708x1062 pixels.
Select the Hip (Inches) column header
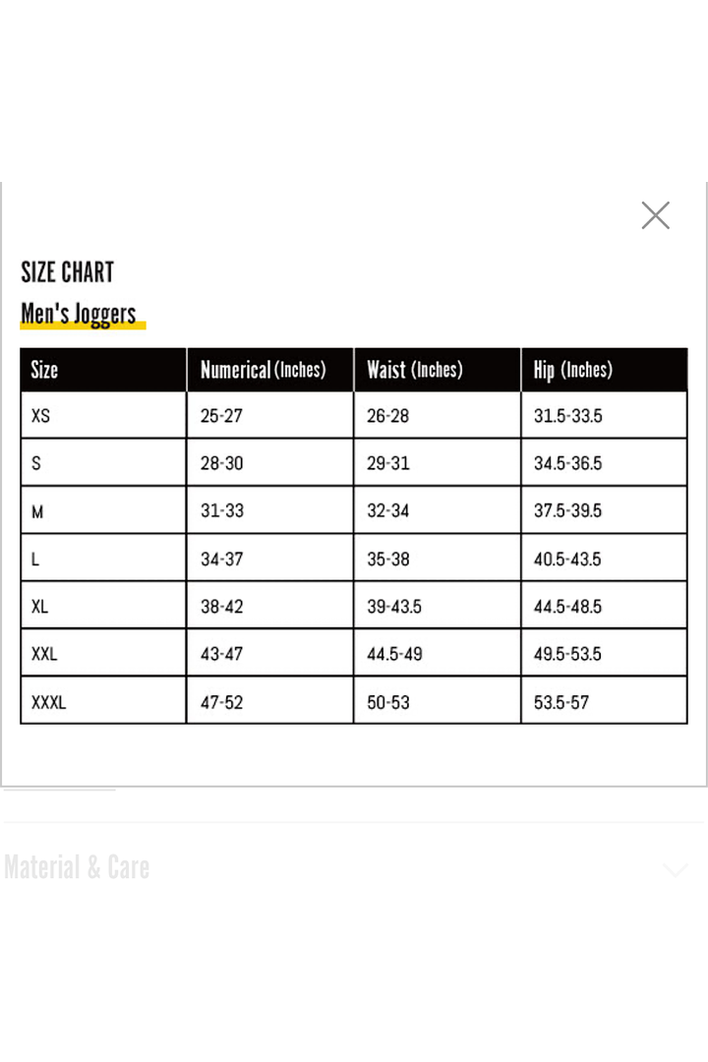point(572,370)
